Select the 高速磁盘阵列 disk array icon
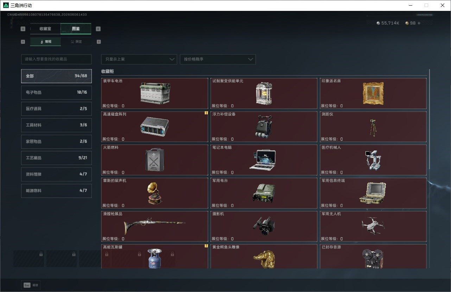Image resolution: width=451 pixels, height=292 pixels. point(154,126)
